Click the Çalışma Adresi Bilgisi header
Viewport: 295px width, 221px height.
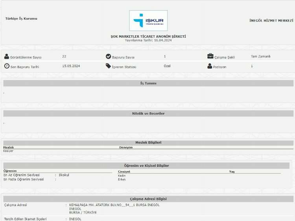click(148, 199)
